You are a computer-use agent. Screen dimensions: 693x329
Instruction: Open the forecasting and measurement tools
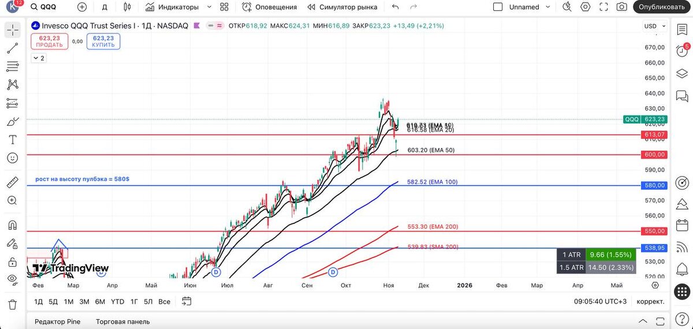pyautogui.click(x=12, y=103)
